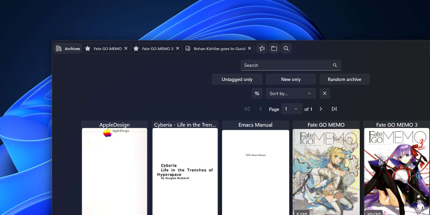Open the Sort by dropdown
Viewport: 430px width, 215px height.
point(291,93)
